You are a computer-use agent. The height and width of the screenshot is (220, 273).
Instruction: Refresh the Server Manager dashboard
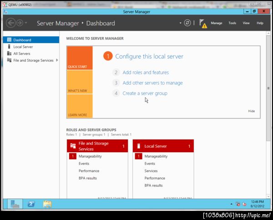tap(187, 23)
